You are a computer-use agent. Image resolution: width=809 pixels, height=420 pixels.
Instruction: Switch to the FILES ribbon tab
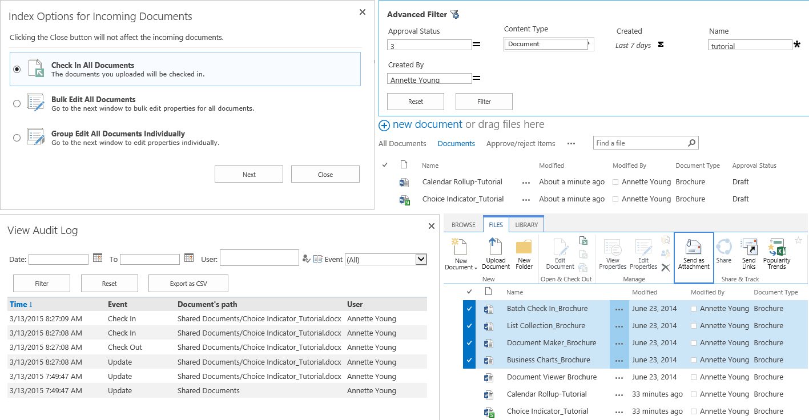pos(496,225)
